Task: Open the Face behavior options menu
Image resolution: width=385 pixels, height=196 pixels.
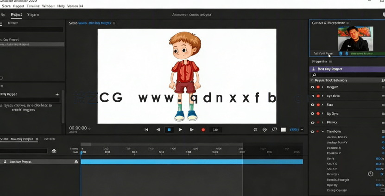Action: point(383,105)
